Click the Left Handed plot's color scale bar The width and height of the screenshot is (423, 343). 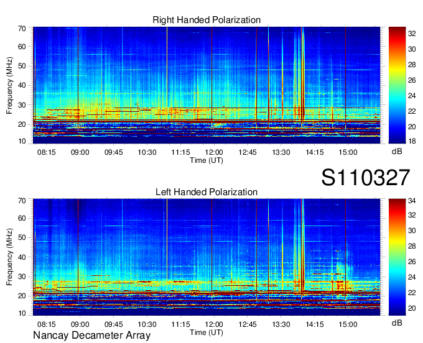(x=397, y=257)
